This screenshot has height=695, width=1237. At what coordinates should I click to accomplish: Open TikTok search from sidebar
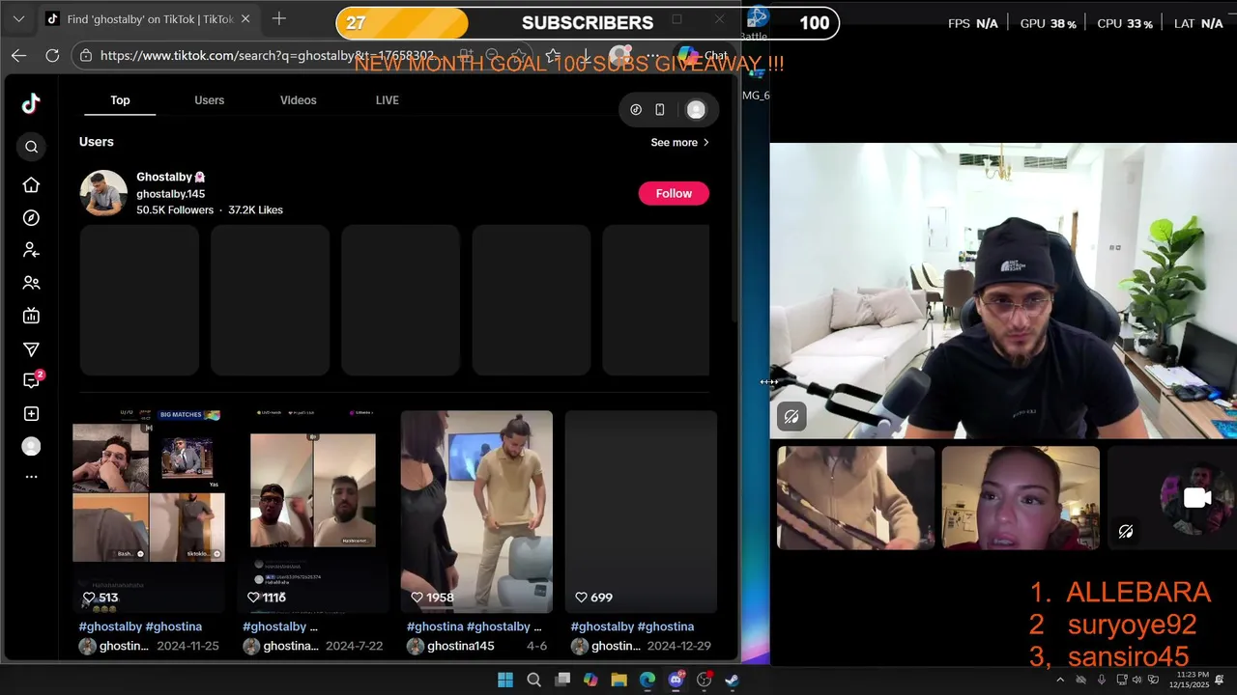pos(31,147)
